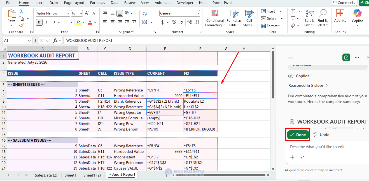Open the Comments button

344,3
